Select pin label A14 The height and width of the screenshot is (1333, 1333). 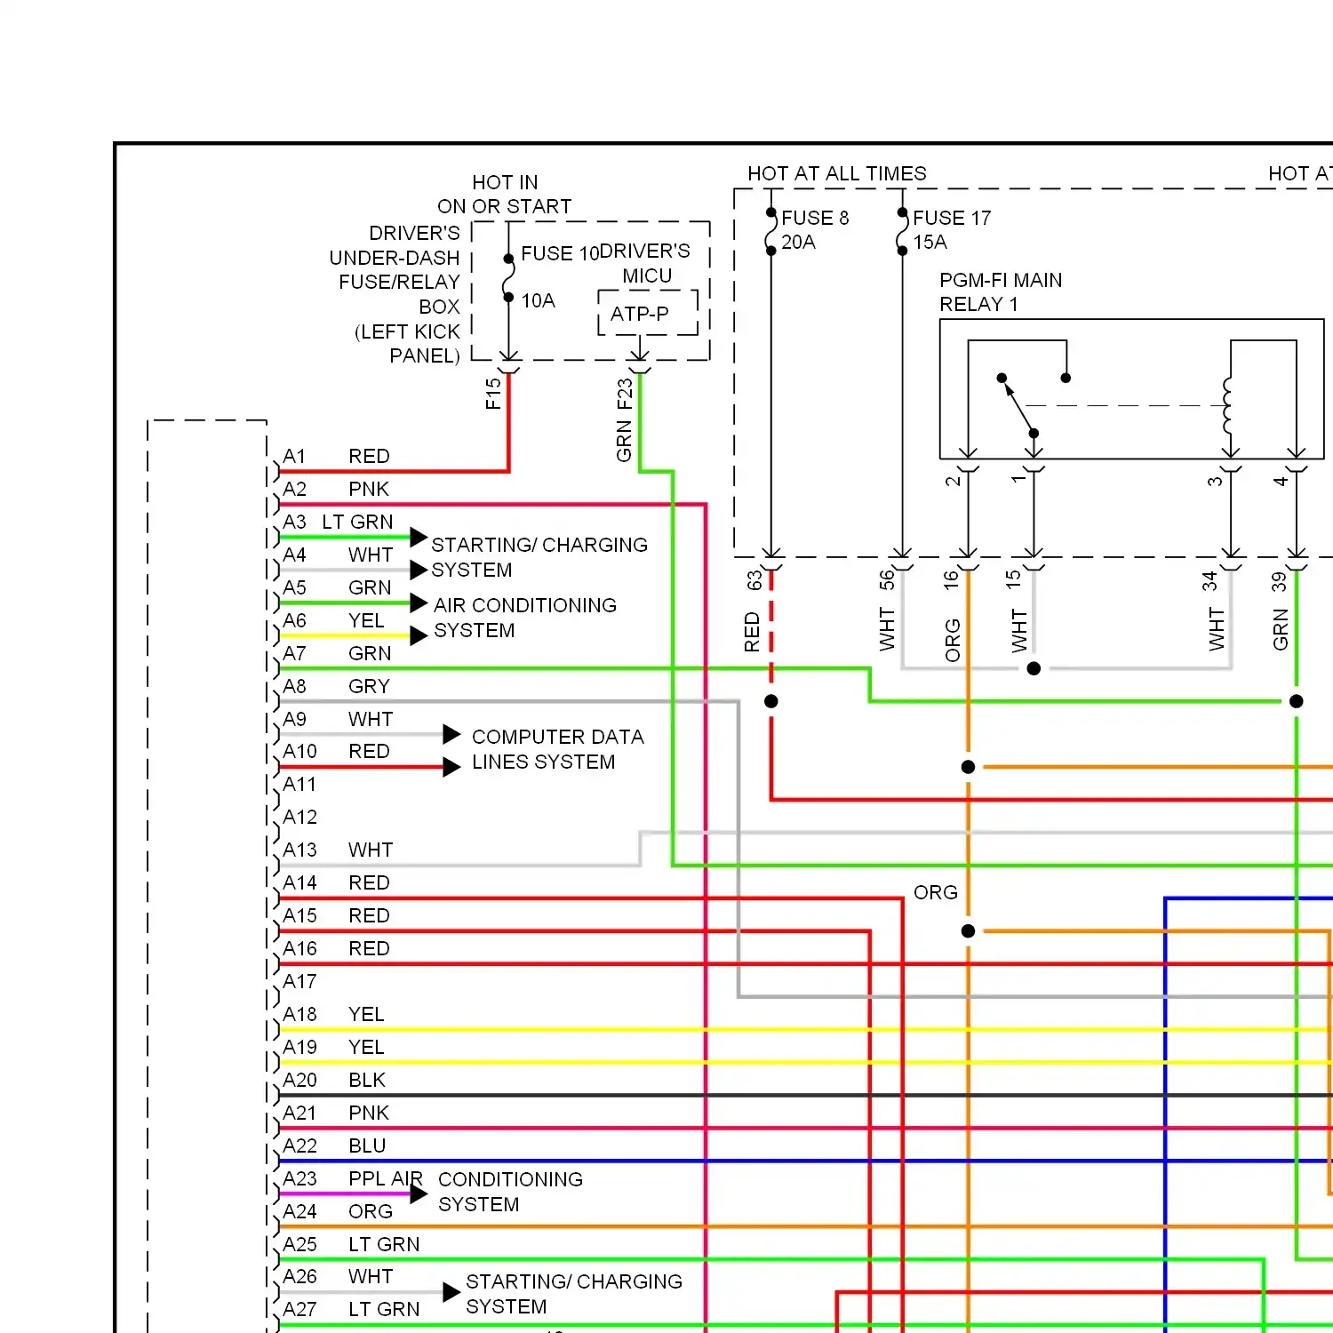[x=299, y=882]
